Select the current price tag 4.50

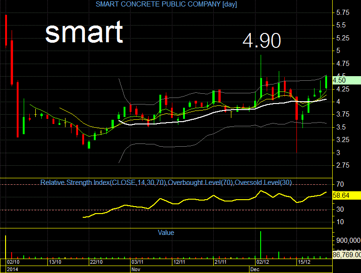tap(347, 80)
